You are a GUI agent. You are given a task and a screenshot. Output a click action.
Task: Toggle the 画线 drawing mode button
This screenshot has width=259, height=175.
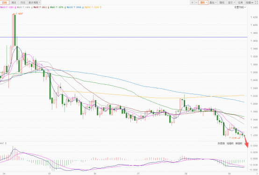click(222, 2)
